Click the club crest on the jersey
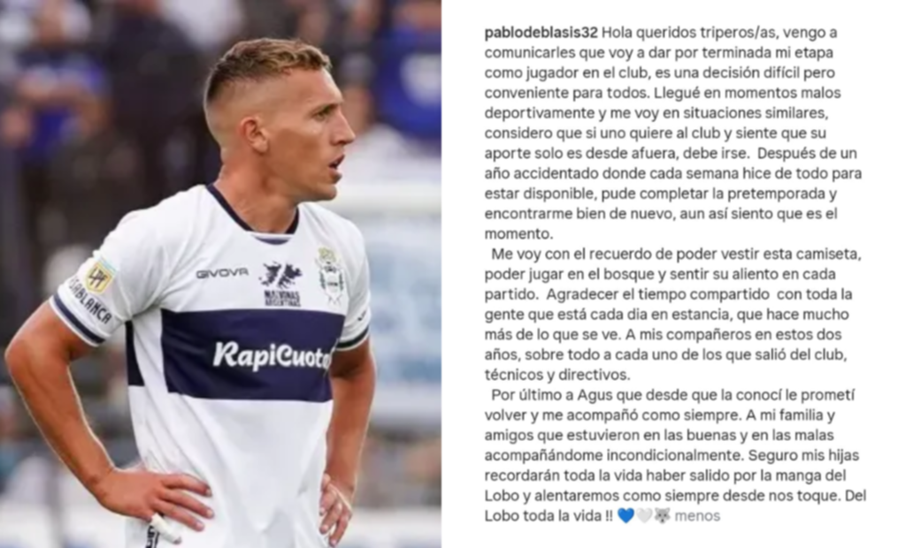906x548 pixels. tap(331, 275)
